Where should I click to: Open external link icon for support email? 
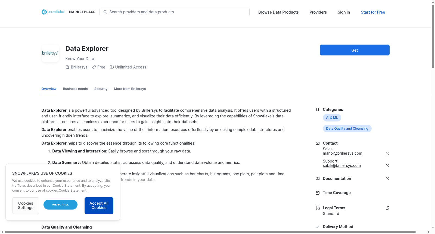387,166
